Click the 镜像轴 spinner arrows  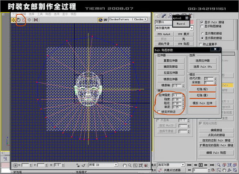pyautogui.click(x=183, y=86)
